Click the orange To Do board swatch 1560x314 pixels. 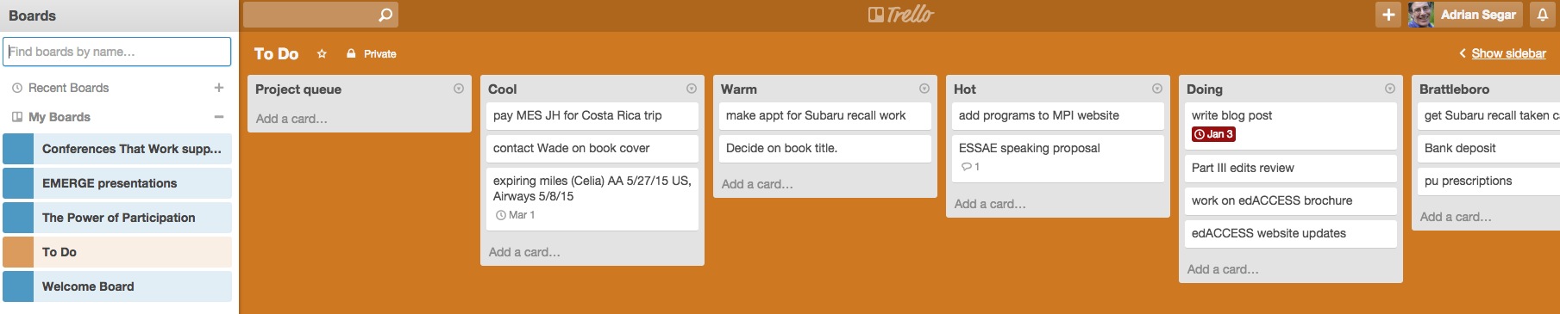click(18, 252)
